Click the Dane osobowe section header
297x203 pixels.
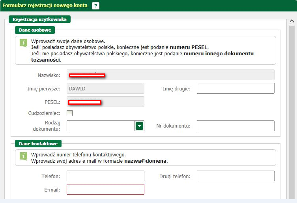tap(35, 30)
